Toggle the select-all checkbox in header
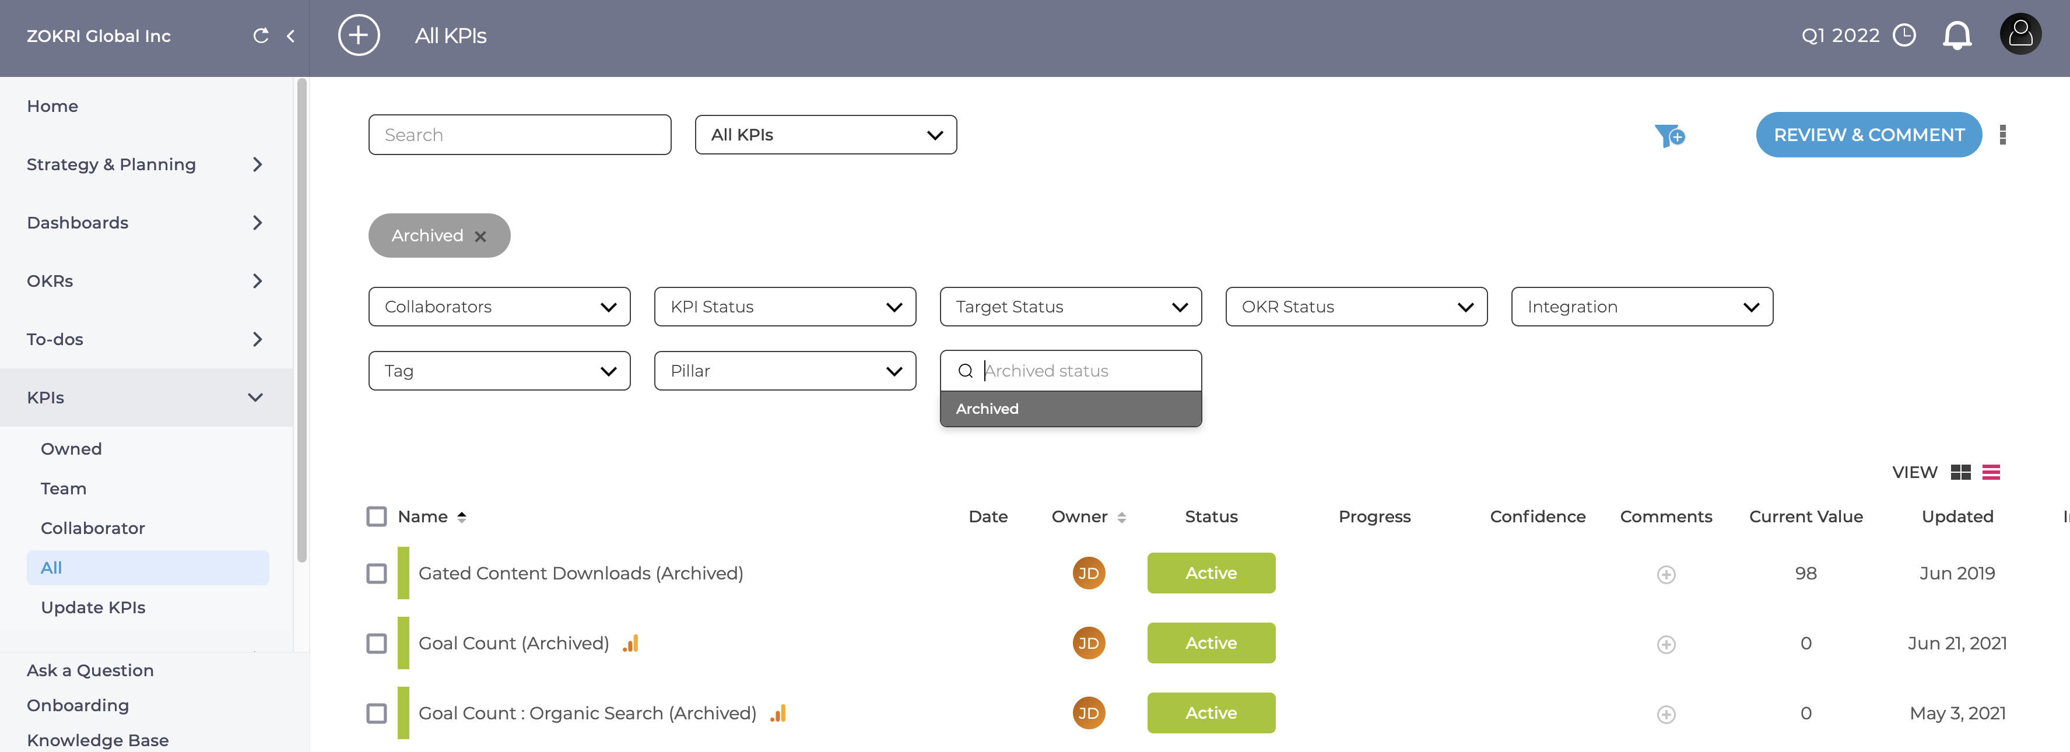 point(376,516)
